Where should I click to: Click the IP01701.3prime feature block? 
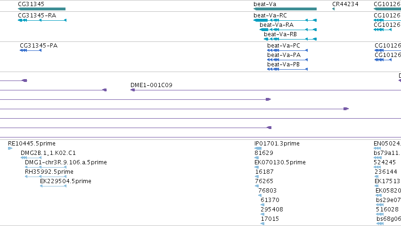click(x=258, y=148)
